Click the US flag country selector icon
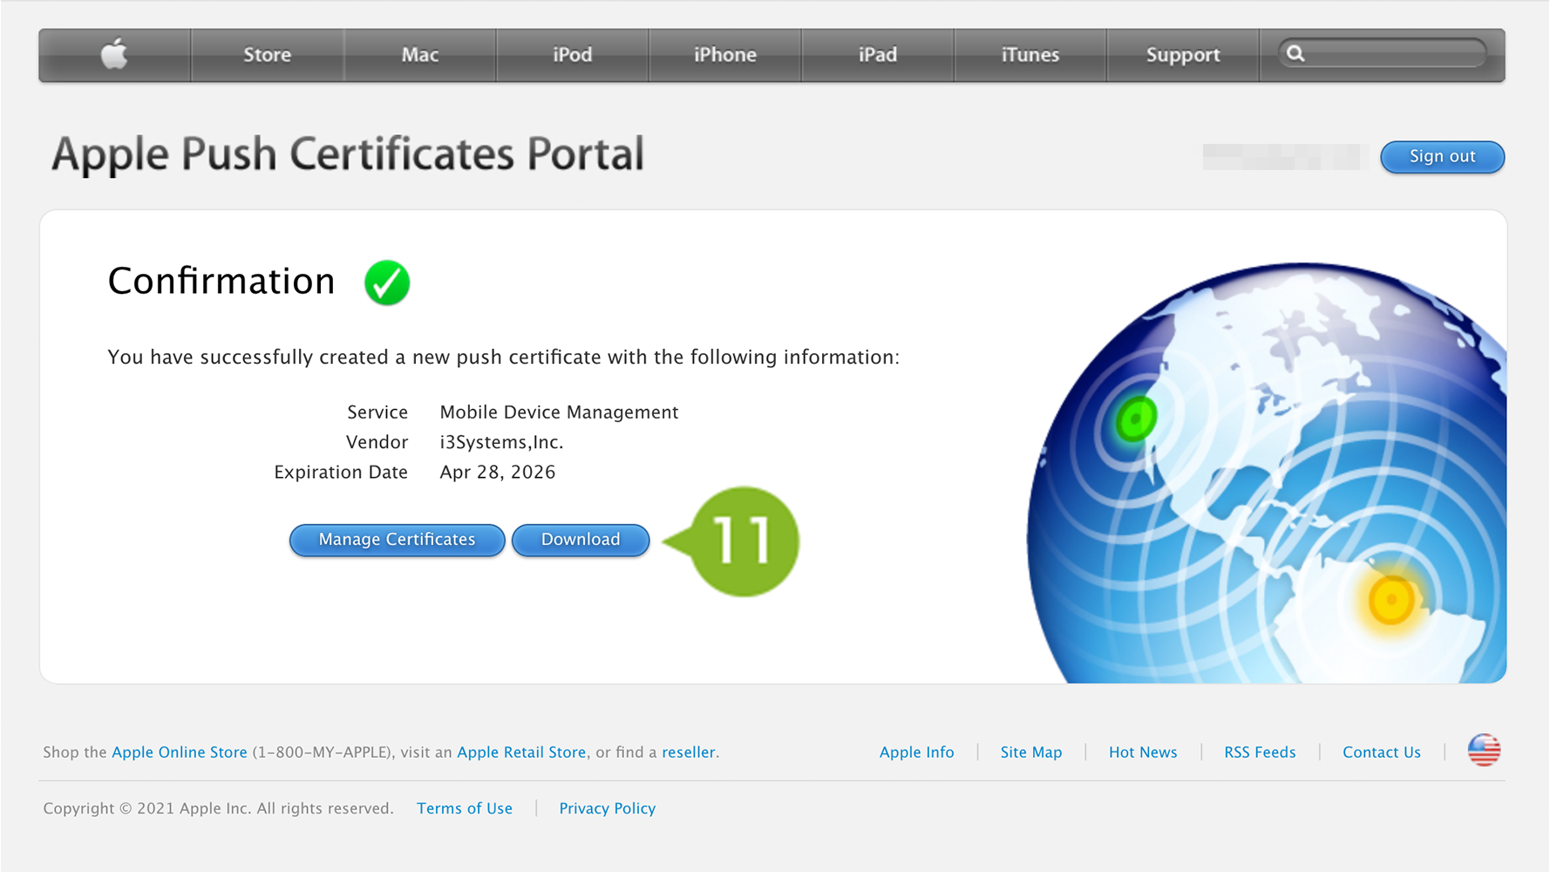1550x872 pixels. coord(1484,751)
